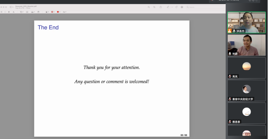
Task: Open the red fill color swatch
Action: (58, 12)
